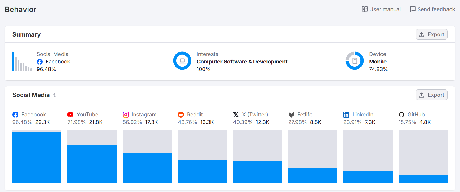This screenshot has height=192, width=460.
Task: Click the 17.3K Instagram count
Action: pyautogui.click(x=152, y=122)
